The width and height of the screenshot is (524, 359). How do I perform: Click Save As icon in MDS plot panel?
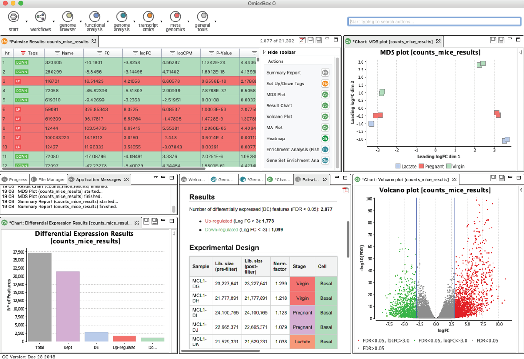point(501,40)
